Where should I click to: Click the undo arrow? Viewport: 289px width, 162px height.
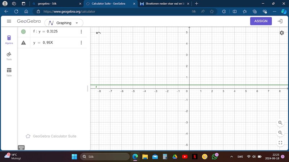(x=98, y=33)
